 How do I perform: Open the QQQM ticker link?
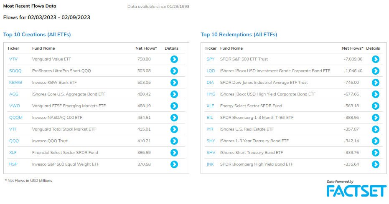[x=16, y=118]
